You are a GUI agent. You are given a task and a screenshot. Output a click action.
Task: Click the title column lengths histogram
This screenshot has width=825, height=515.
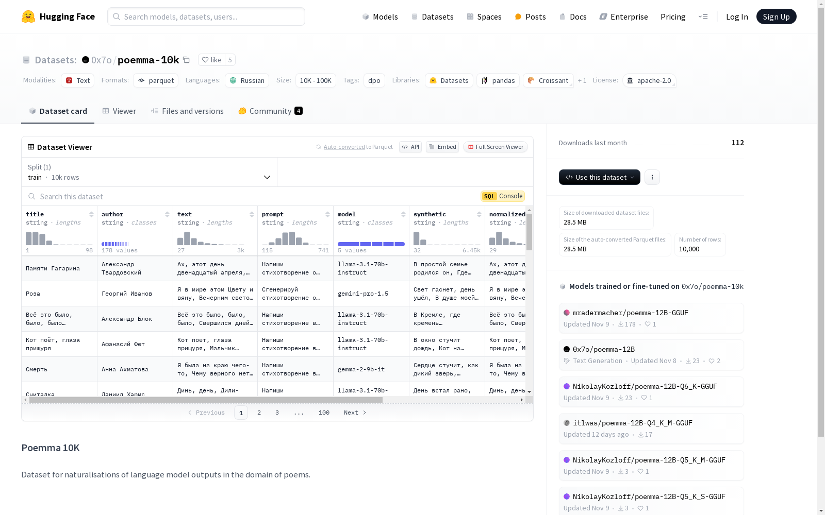point(59,238)
